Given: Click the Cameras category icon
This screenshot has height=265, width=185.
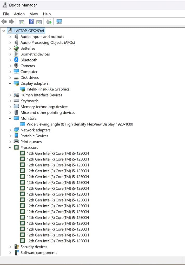Looking at the screenshot, I should click(16, 66).
